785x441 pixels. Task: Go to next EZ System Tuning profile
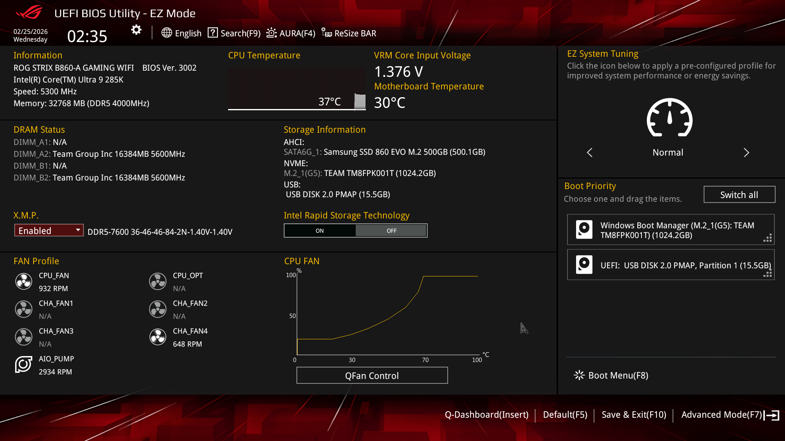pos(746,153)
